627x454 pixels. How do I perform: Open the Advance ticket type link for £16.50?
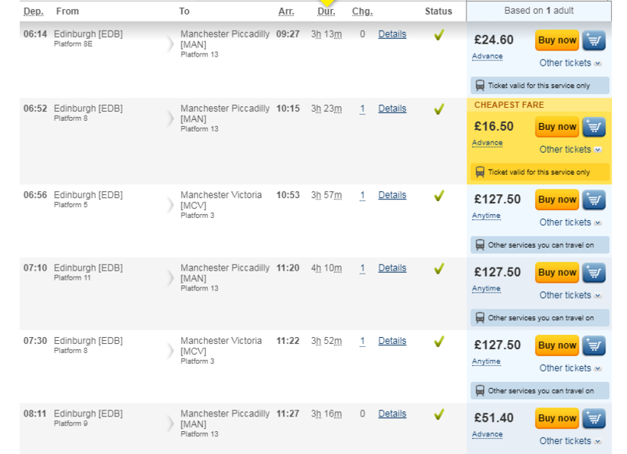tap(487, 143)
